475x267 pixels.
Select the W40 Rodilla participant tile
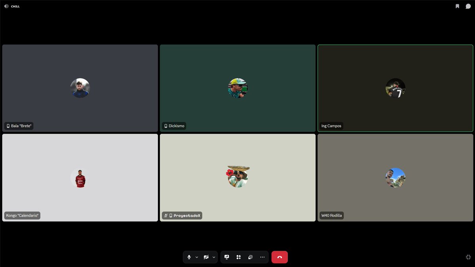click(395, 178)
